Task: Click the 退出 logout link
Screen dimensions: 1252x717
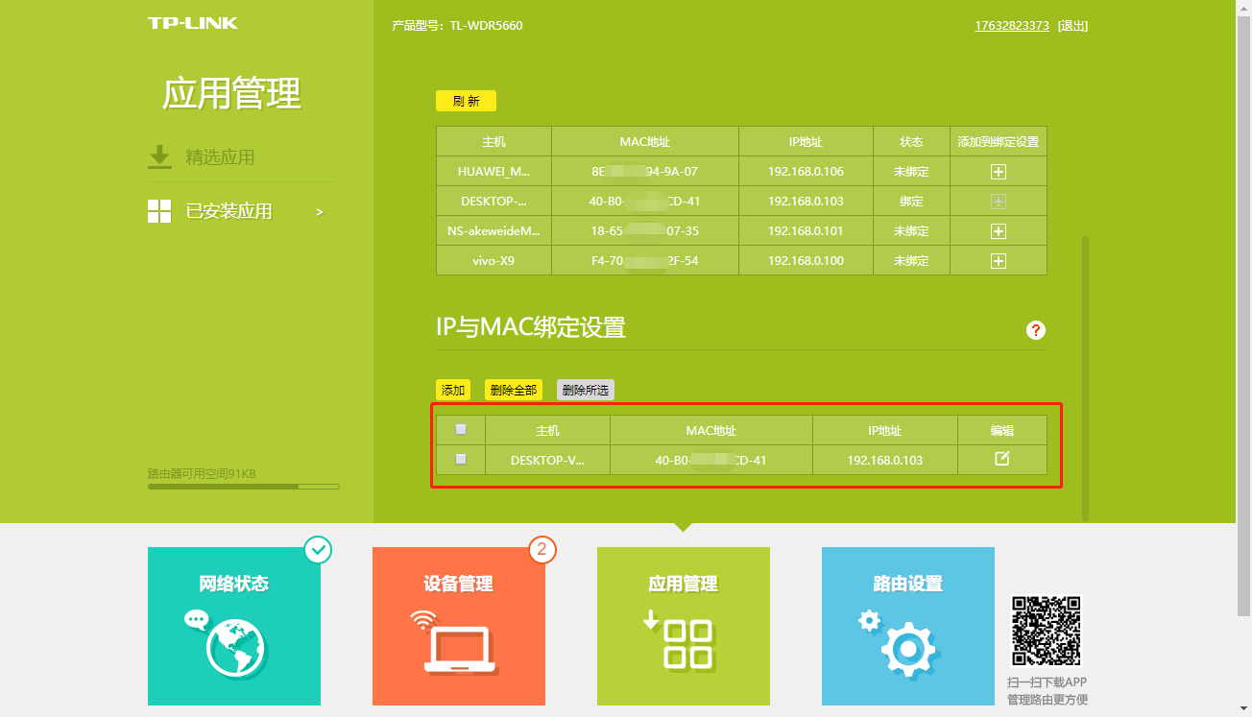Action: click(x=1072, y=26)
